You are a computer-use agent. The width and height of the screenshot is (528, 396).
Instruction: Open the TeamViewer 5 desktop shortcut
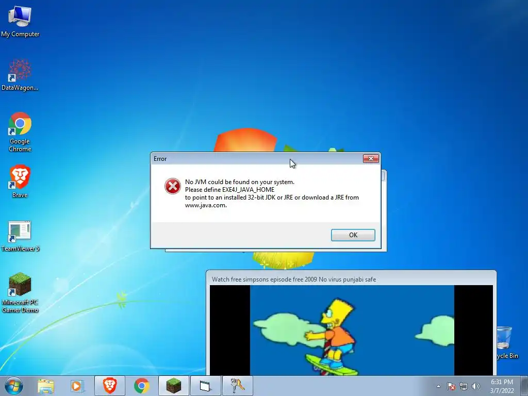point(20,236)
